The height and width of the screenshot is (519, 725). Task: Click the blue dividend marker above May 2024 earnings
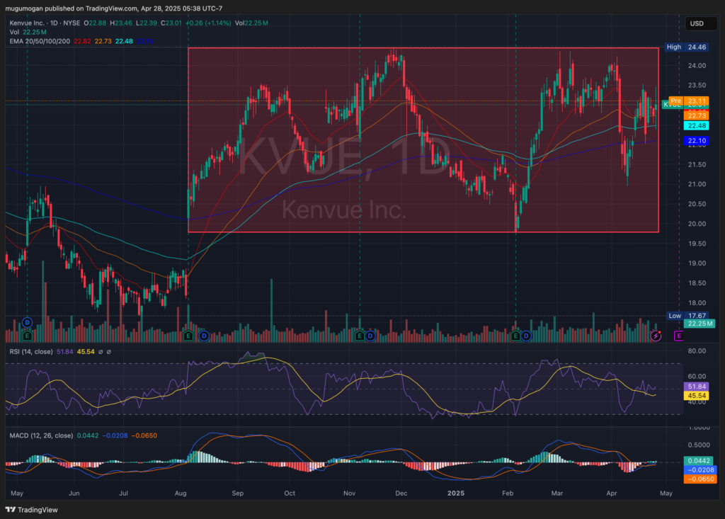click(28, 322)
